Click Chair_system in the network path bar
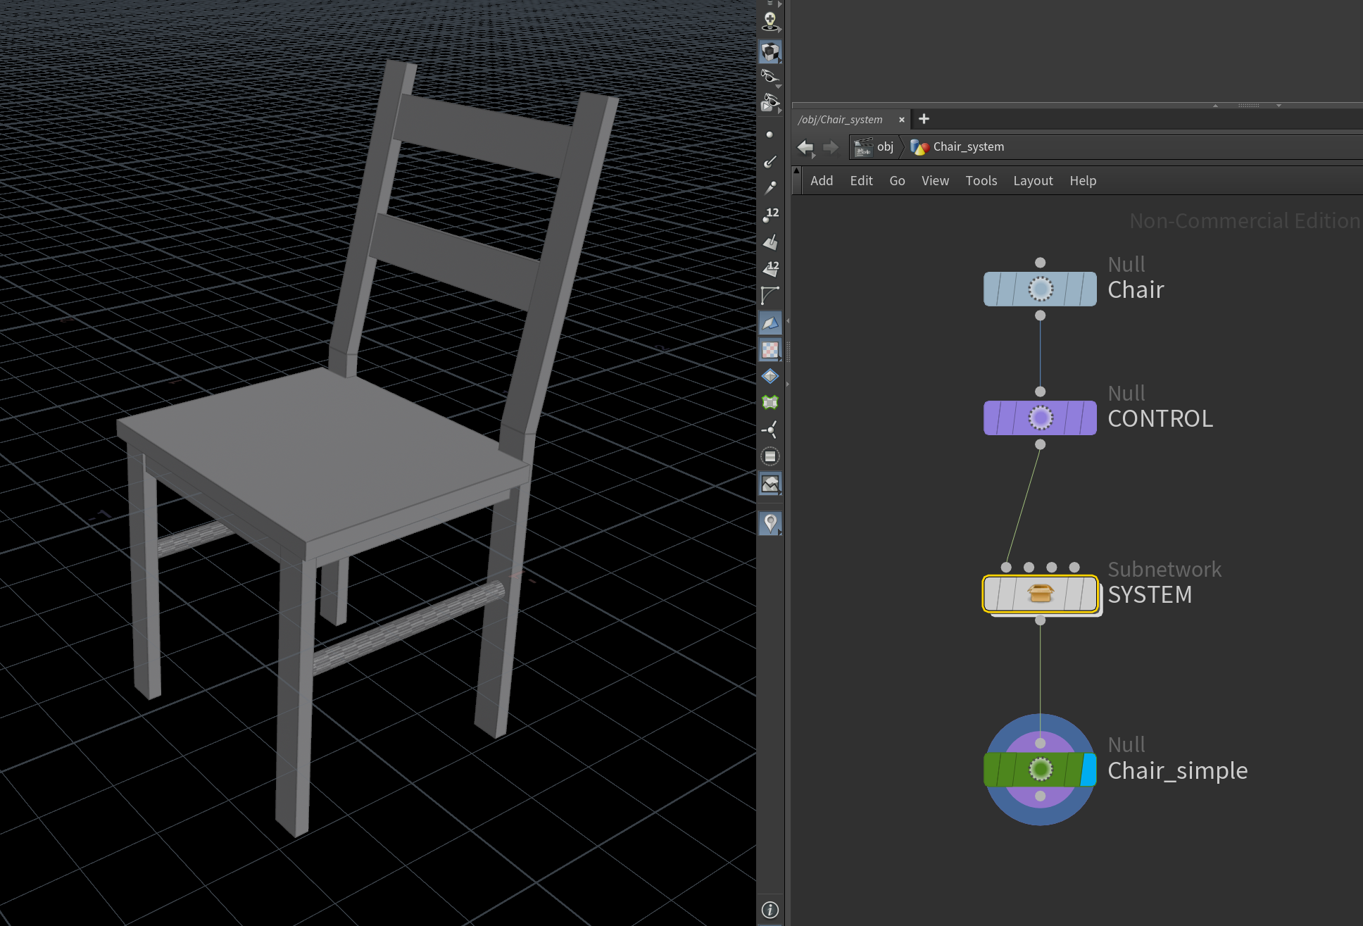The width and height of the screenshot is (1363, 926). coord(969,146)
